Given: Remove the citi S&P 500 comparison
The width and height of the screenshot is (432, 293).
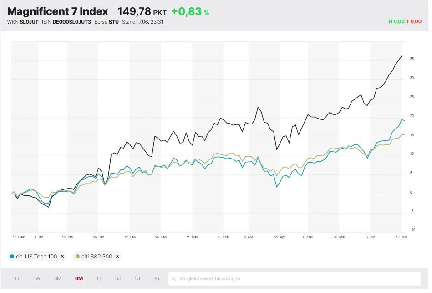Looking at the screenshot, I should coord(117,256).
